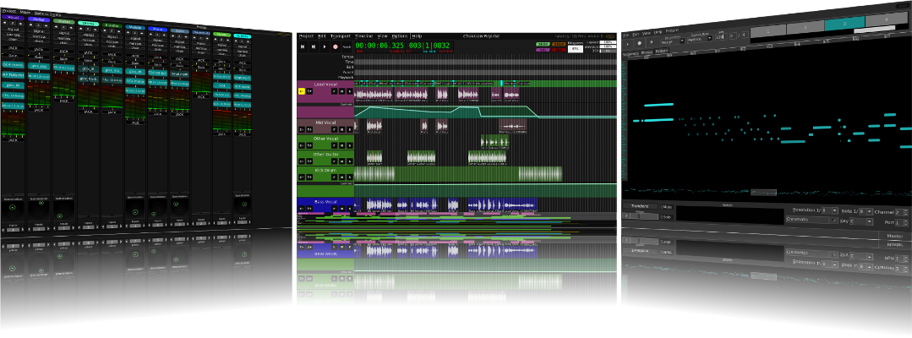
Task: Click the purple status indicator in timeline header
Action: point(543,50)
